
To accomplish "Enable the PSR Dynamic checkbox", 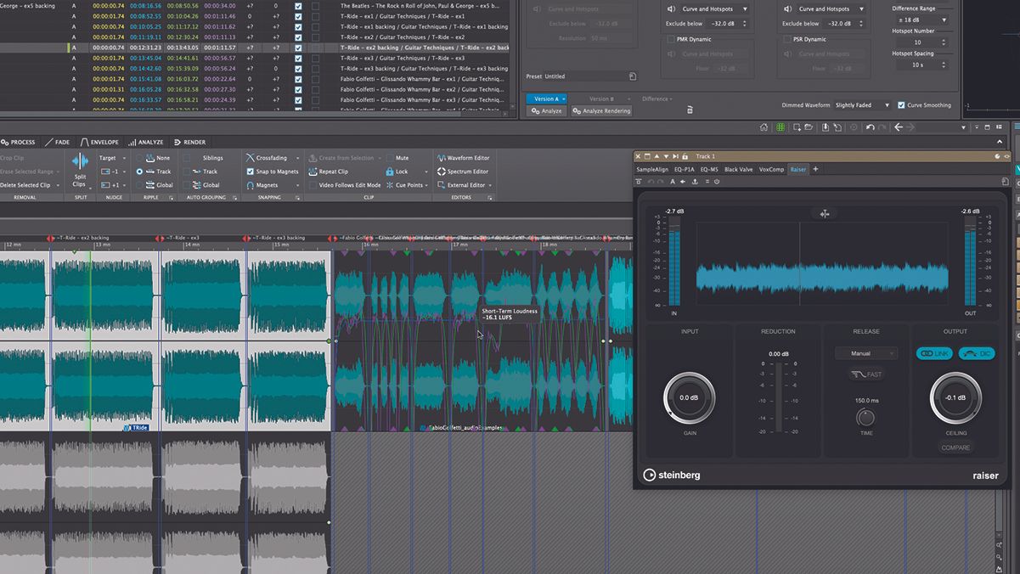I will point(786,39).
